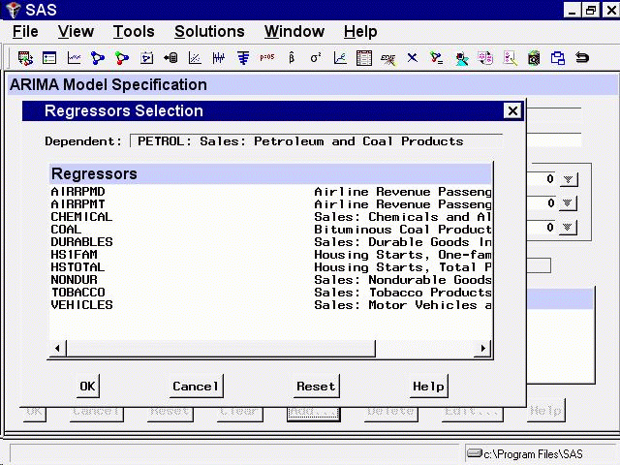Click the sigma squared statistics icon
The width and height of the screenshot is (620, 465).
(x=316, y=58)
